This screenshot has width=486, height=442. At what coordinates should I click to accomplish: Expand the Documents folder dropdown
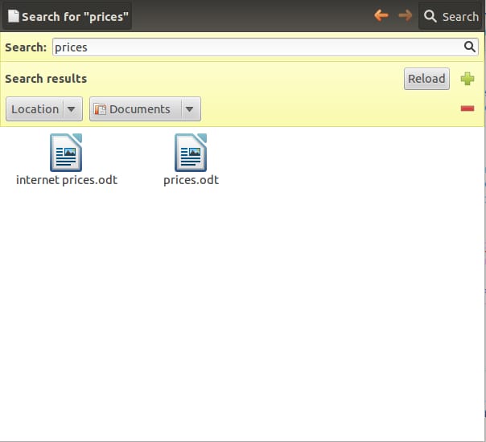click(139, 109)
